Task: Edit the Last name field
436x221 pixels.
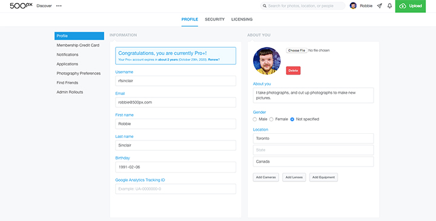Action: [x=176, y=145]
